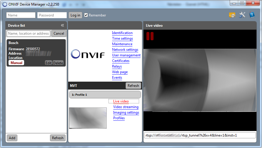Viewport: 262px width, 148px height.
Task: Open User management
Action: pos(126,55)
